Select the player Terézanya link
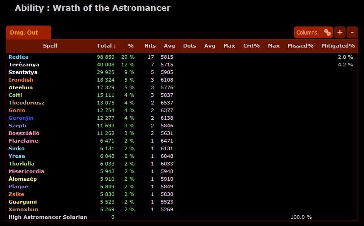 24,65
